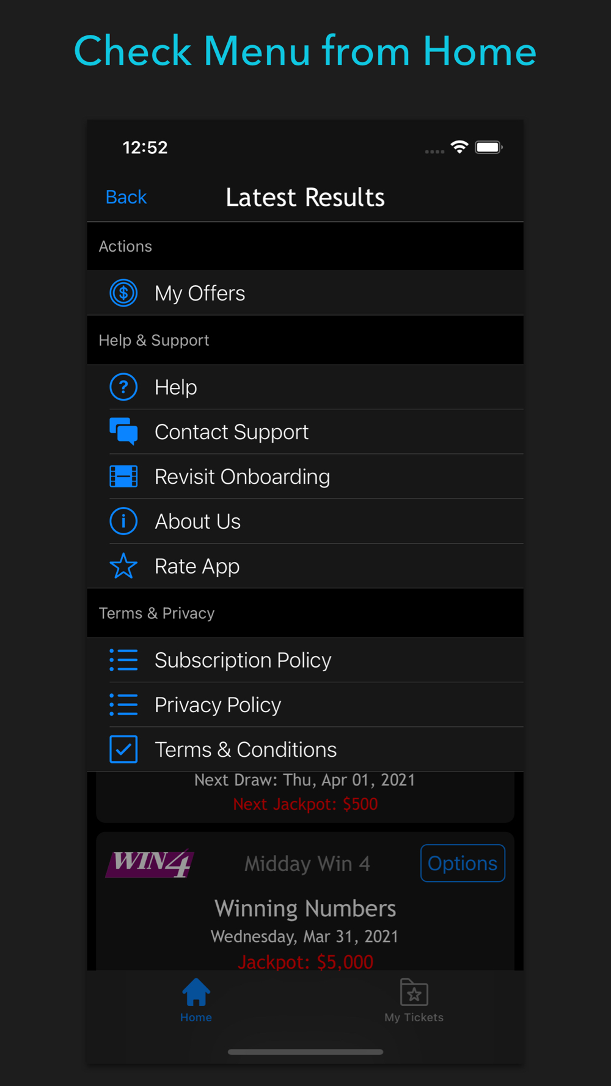Tap the Contact Support chat bubbles icon

tap(123, 431)
